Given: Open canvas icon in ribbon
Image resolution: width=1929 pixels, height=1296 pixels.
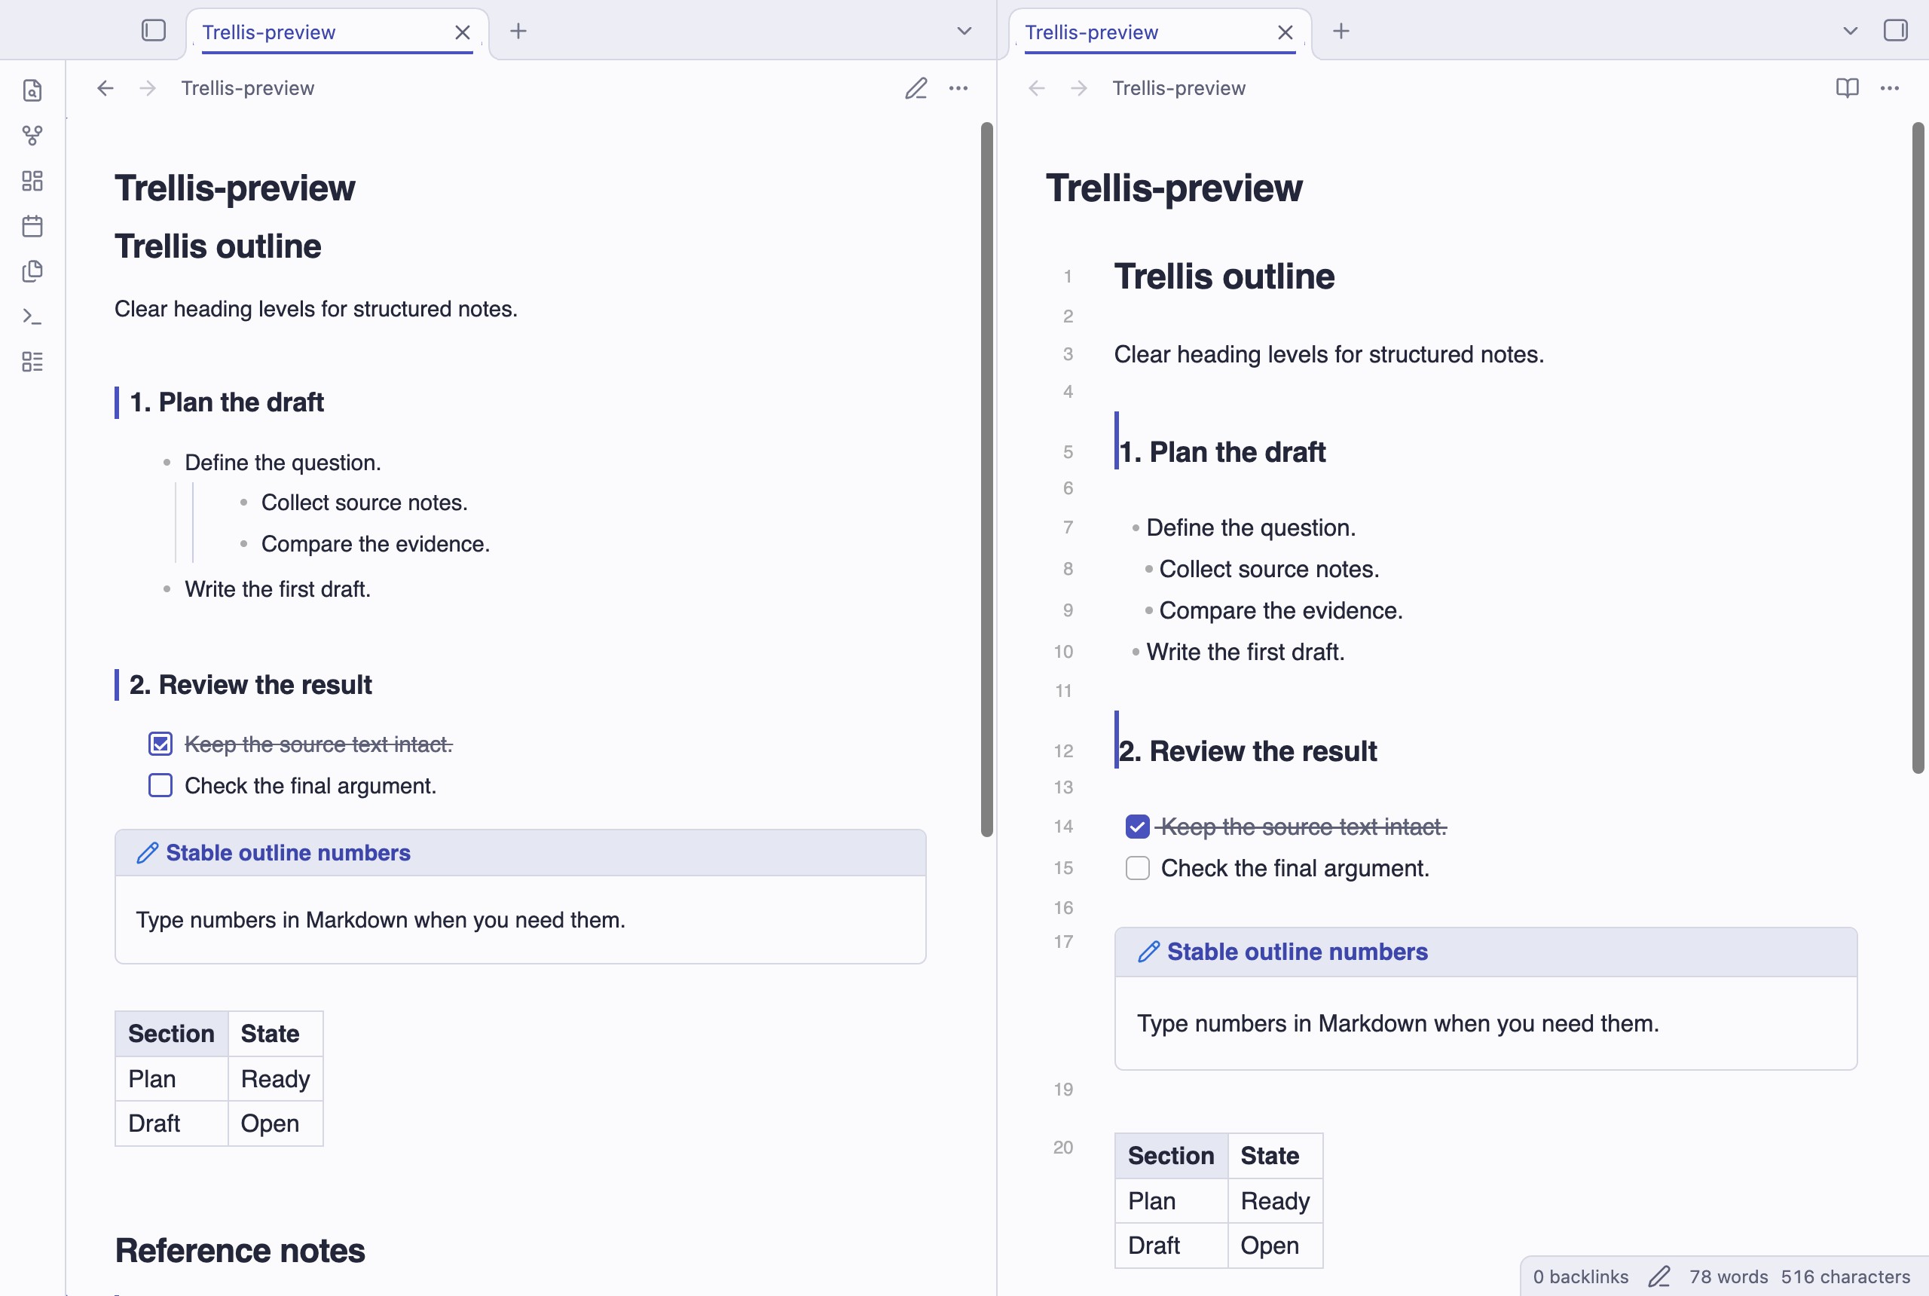Looking at the screenshot, I should click(x=32, y=181).
